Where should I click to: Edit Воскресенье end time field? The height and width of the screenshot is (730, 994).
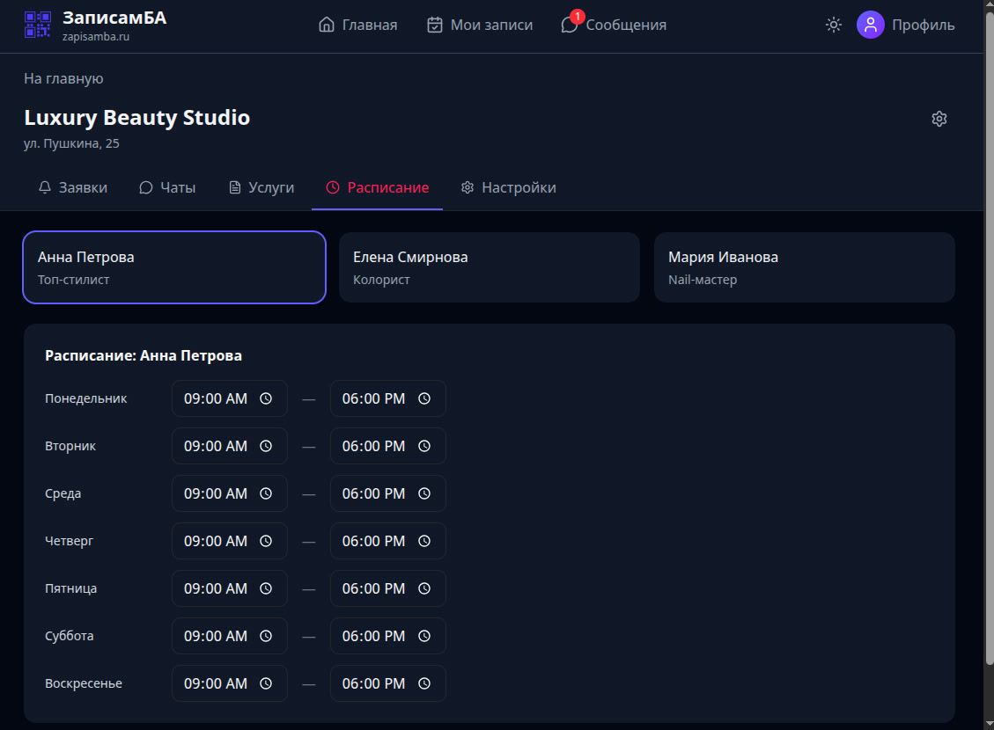coord(388,683)
